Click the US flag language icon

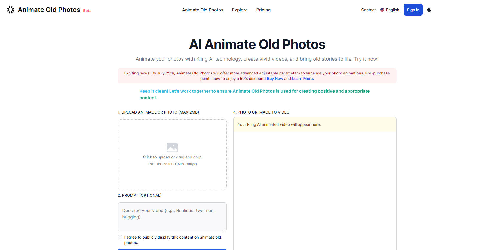pyautogui.click(x=382, y=10)
